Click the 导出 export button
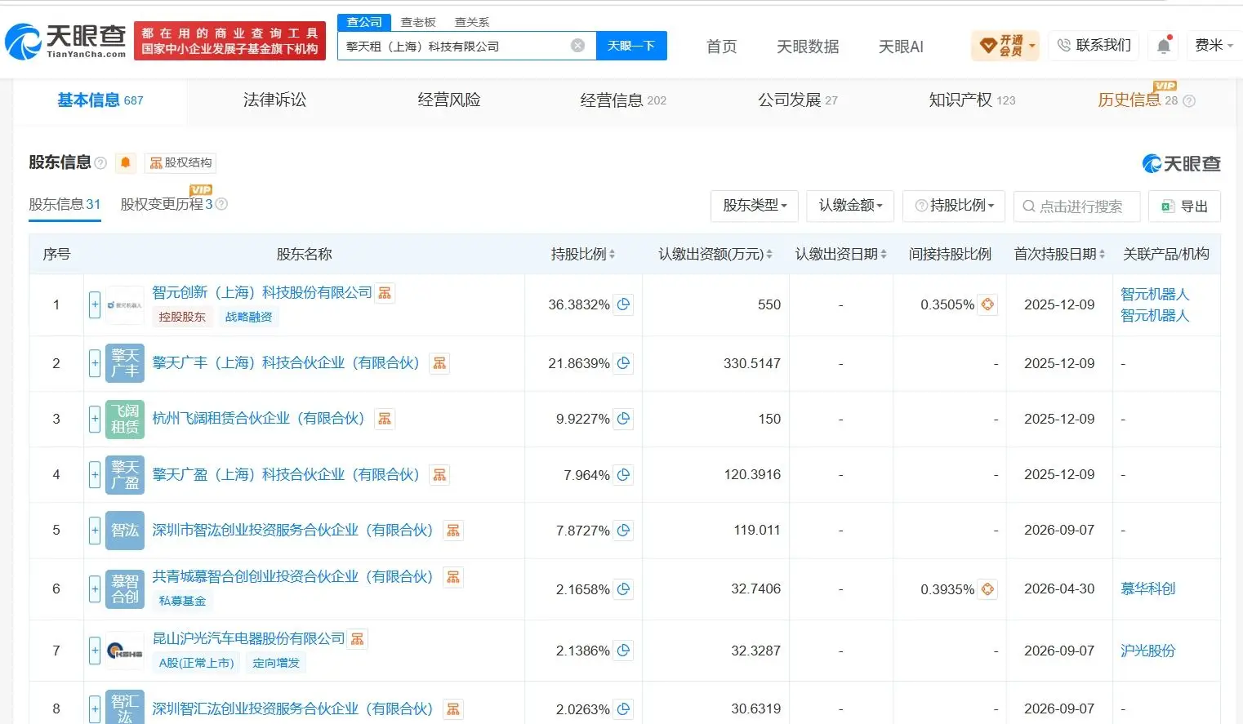The image size is (1243, 724). [x=1184, y=207]
